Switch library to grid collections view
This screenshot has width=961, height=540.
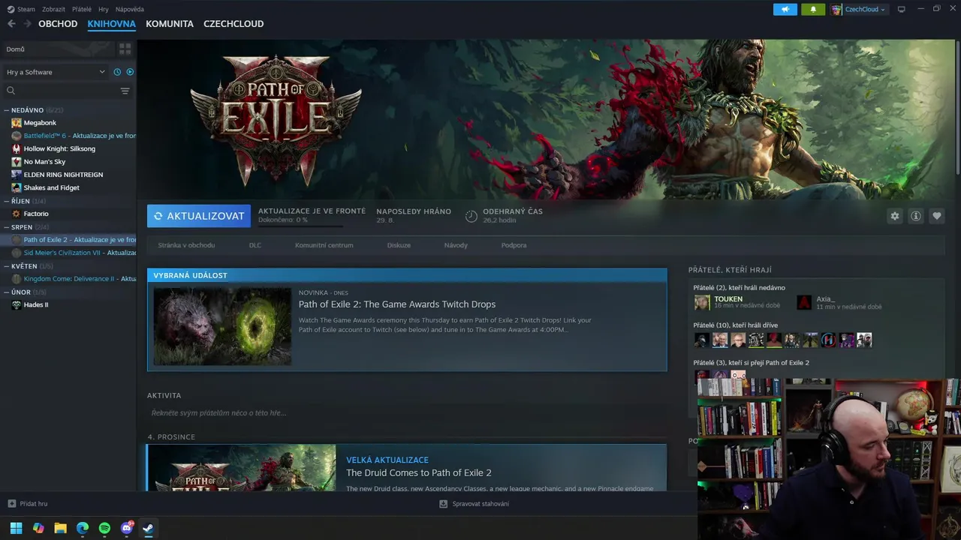[x=125, y=49]
